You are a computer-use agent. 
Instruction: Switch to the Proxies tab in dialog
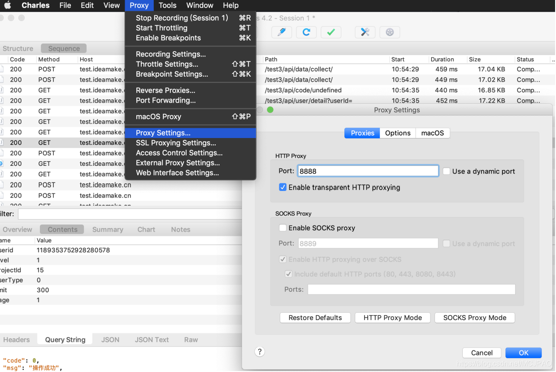pos(362,133)
